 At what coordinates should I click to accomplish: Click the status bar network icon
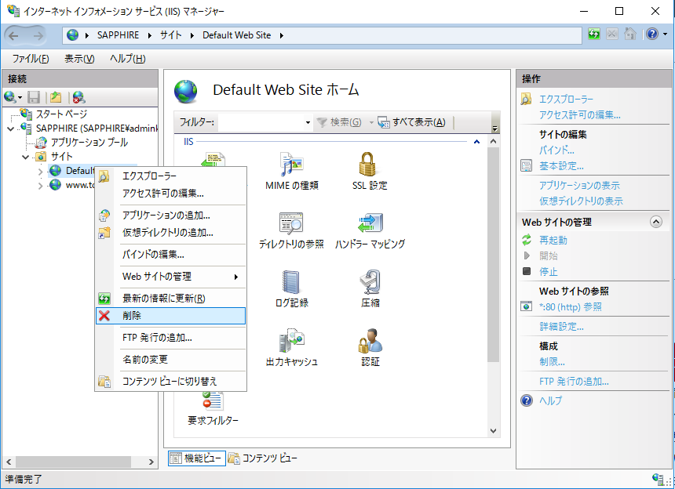[x=658, y=478]
